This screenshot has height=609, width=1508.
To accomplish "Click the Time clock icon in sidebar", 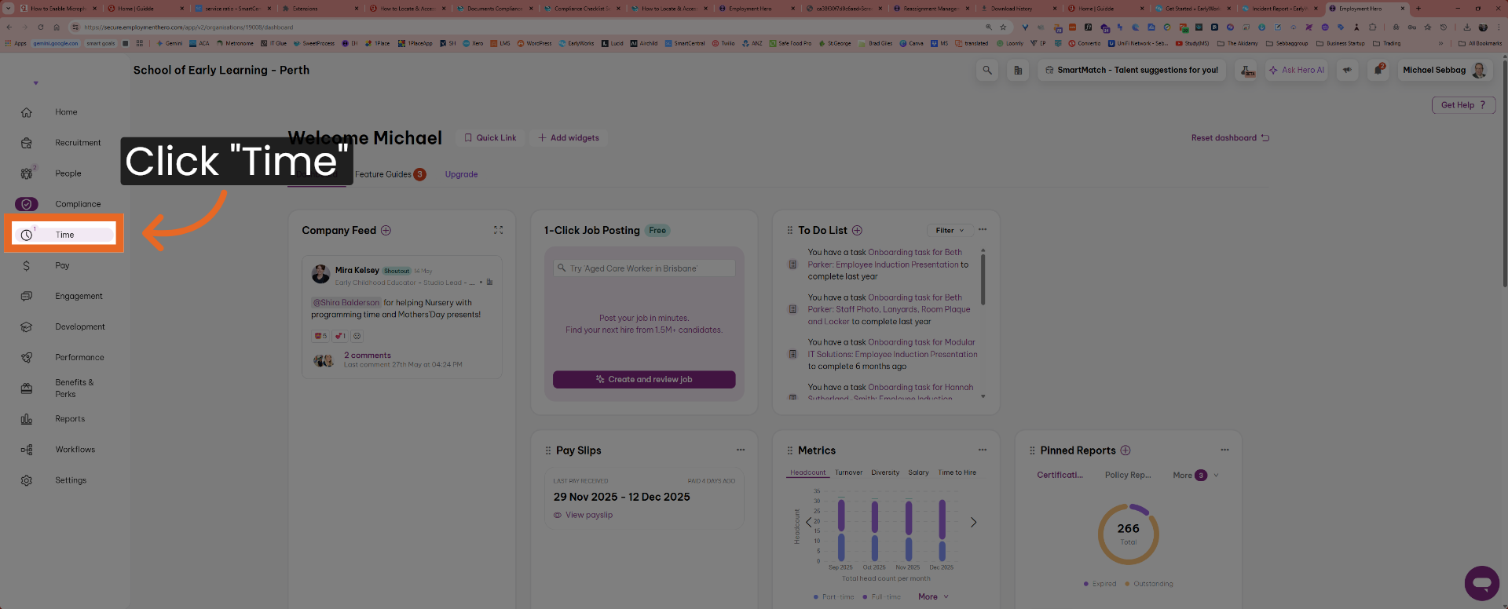I will tap(27, 235).
